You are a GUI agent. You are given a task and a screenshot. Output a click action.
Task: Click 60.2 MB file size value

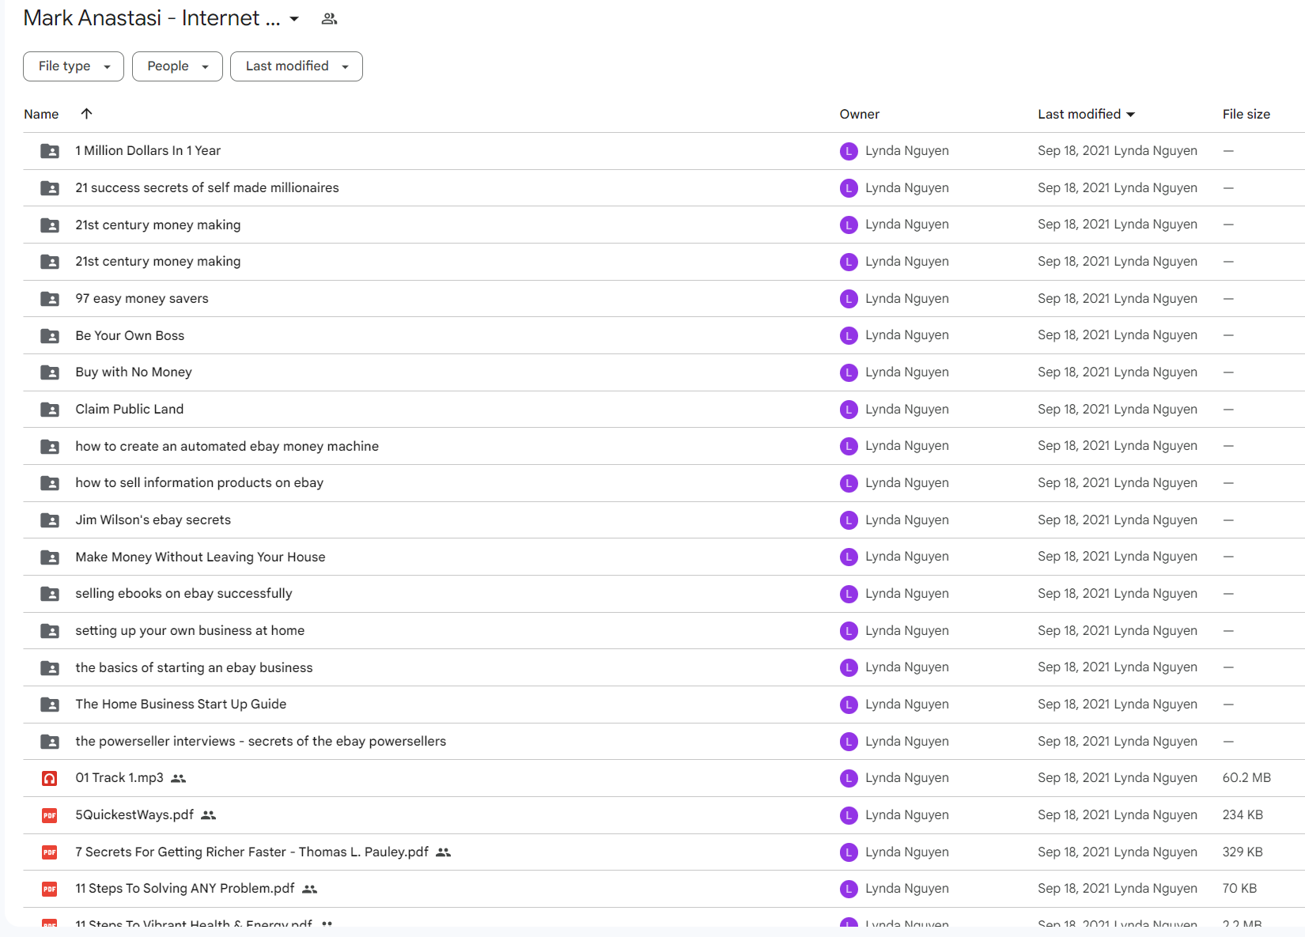pyautogui.click(x=1246, y=778)
